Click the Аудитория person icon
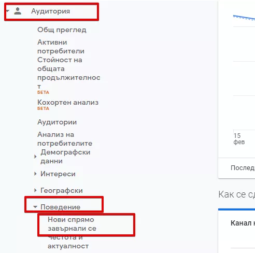The image size is (255, 253). 18,11
